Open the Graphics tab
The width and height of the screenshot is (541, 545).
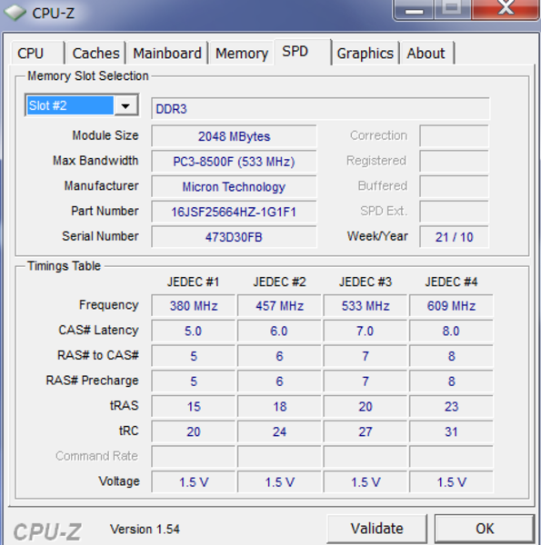click(x=365, y=54)
